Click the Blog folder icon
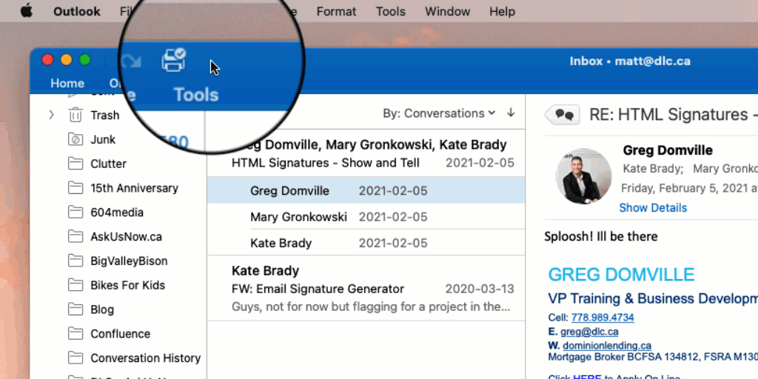Viewport: 758px width, 379px height. coord(75,309)
